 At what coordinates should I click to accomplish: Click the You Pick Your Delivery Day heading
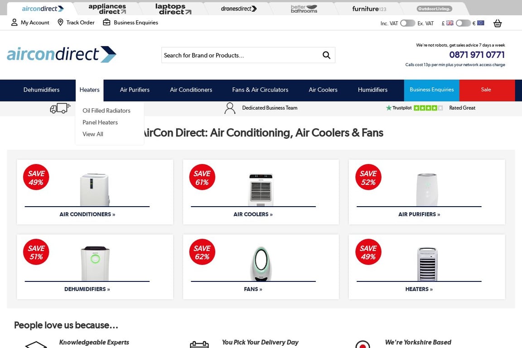261,343
